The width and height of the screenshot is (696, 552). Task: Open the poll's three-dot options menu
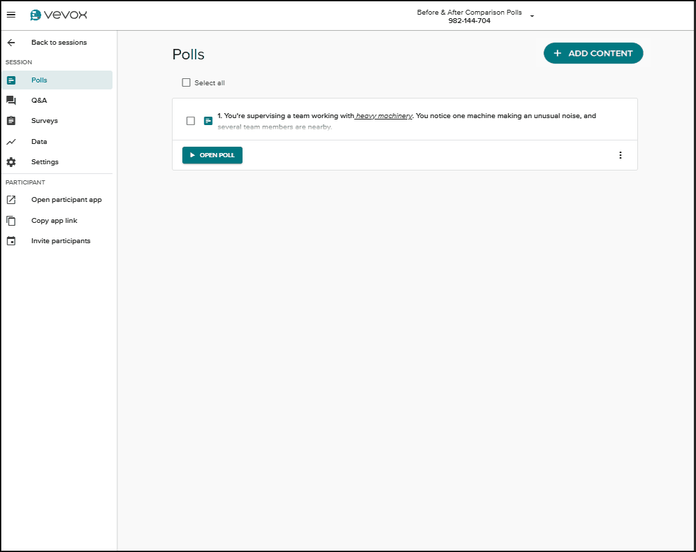(621, 155)
